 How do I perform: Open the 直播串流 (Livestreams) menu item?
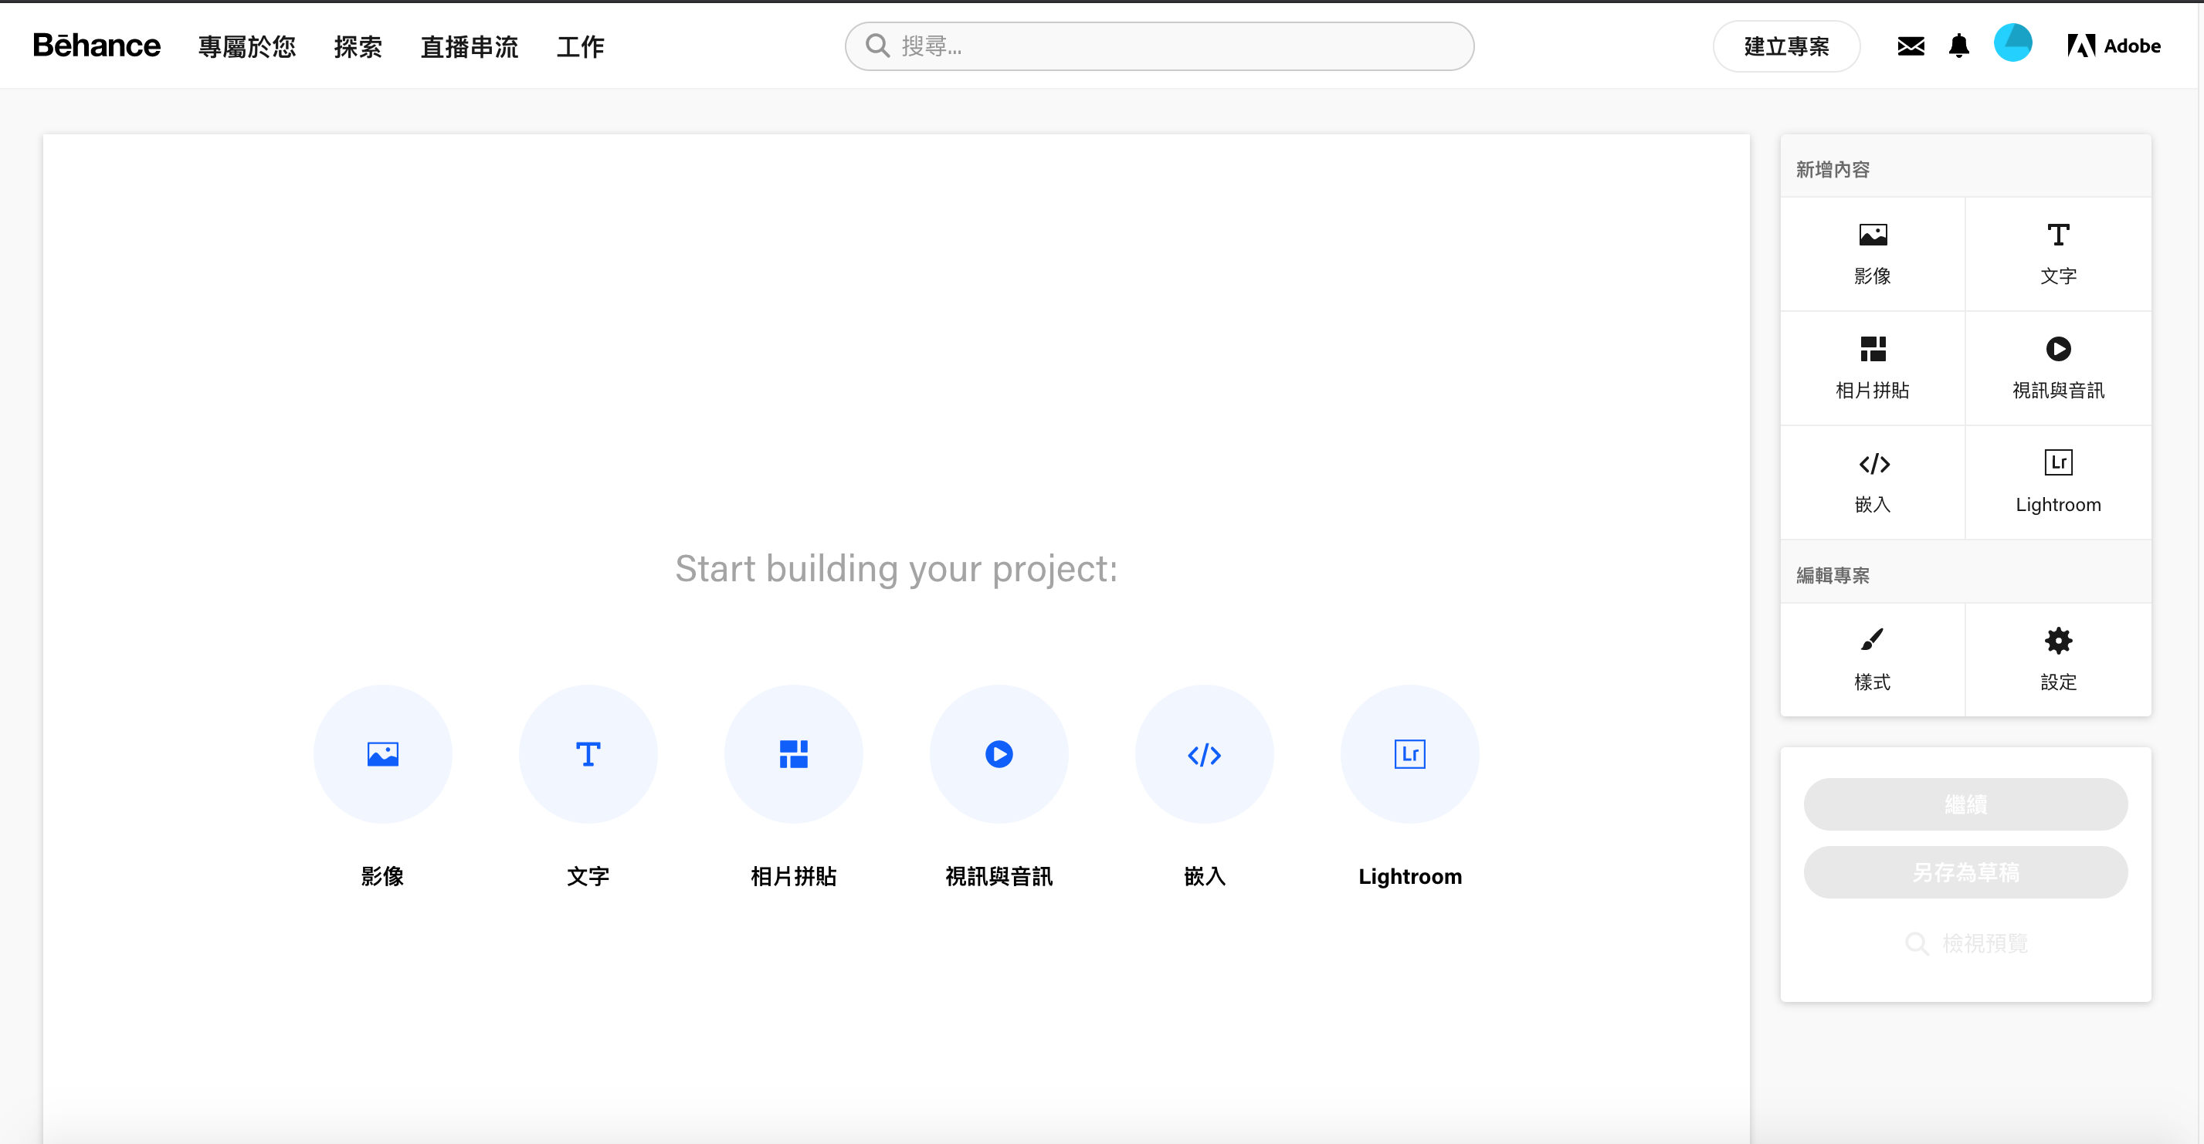(x=469, y=46)
